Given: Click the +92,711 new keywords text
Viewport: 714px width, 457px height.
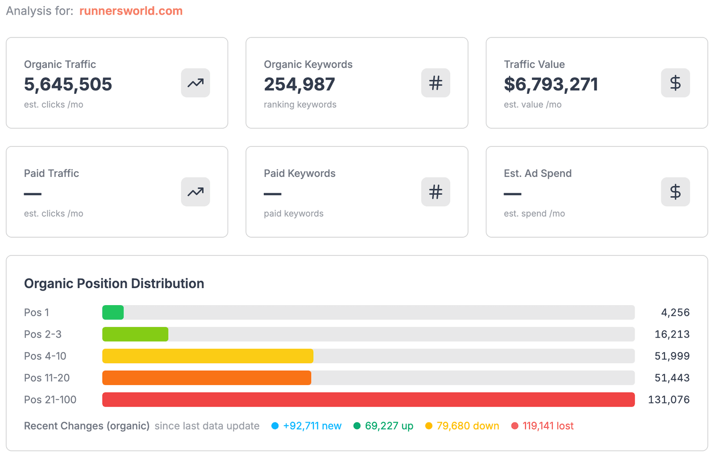Looking at the screenshot, I should [312, 426].
